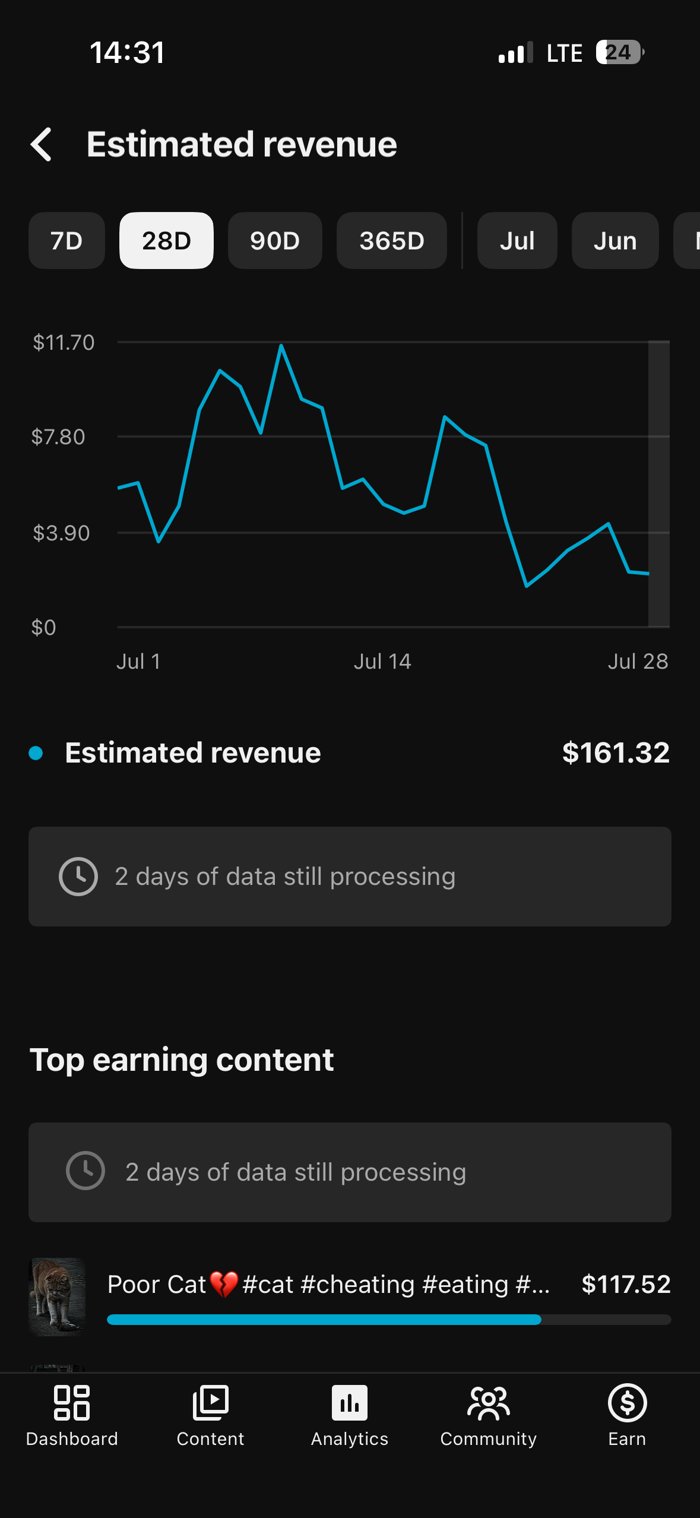Select the 28D time range chip
The image size is (700, 1518).
(x=166, y=241)
